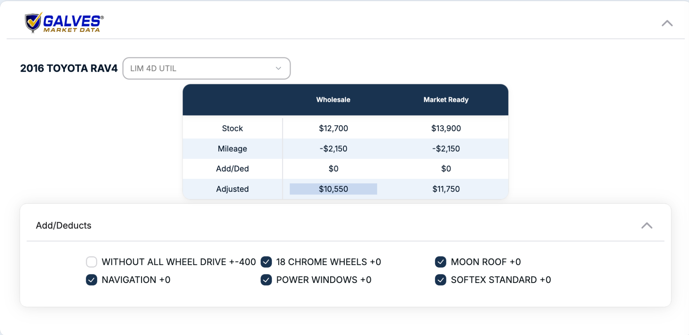The width and height of the screenshot is (689, 335).
Task: Click the Add/Deducts heading text
Action: [64, 226]
